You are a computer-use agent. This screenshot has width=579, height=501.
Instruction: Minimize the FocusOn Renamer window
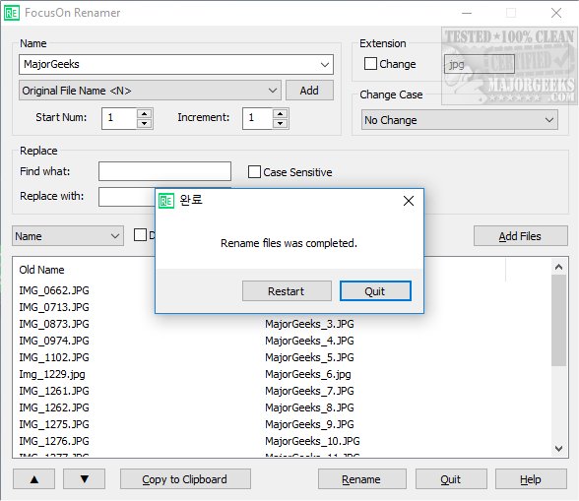coord(467,13)
